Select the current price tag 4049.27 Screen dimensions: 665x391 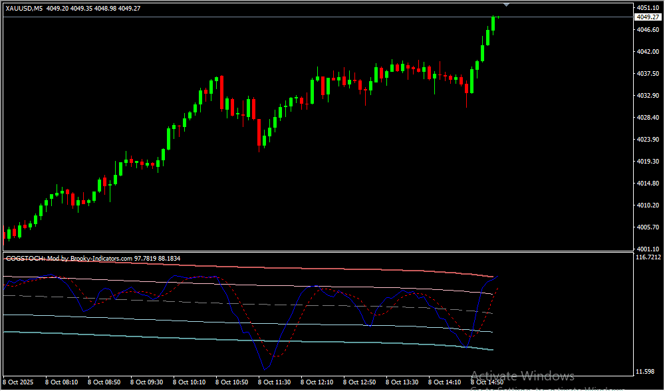coord(647,17)
